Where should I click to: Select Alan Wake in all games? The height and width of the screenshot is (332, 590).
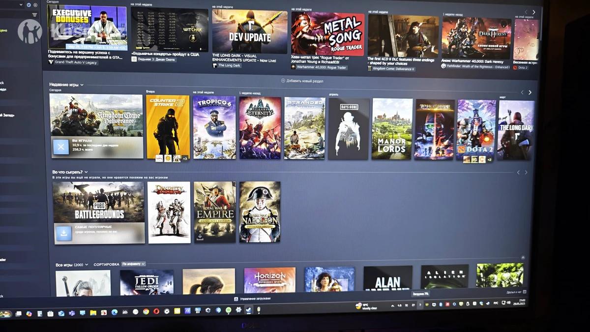388,278
